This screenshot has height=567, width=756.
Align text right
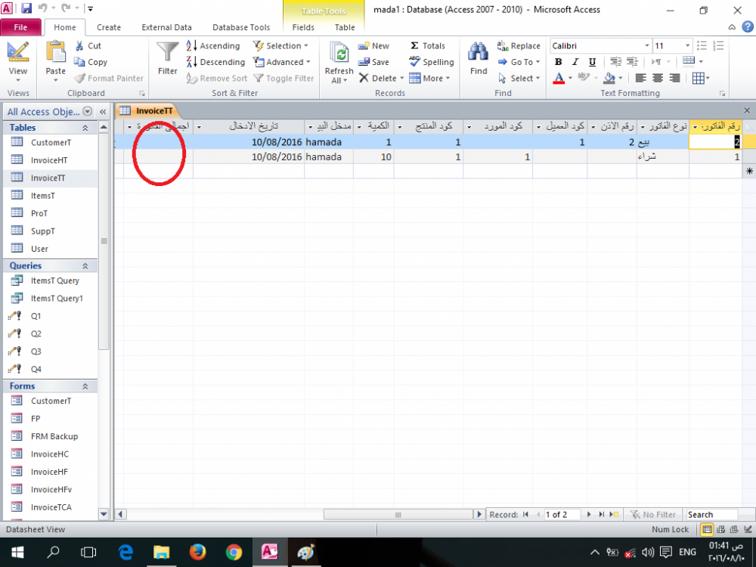point(675,78)
